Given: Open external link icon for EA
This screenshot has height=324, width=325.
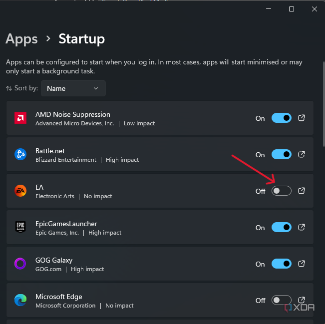Looking at the screenshot, I should (x=302, y=191).
